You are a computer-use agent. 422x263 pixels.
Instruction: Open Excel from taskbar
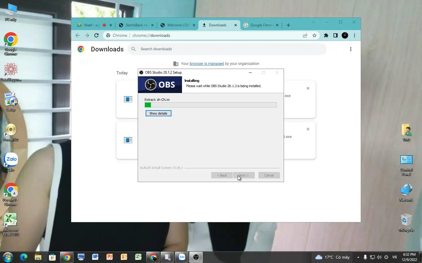[x=138, y=257]
